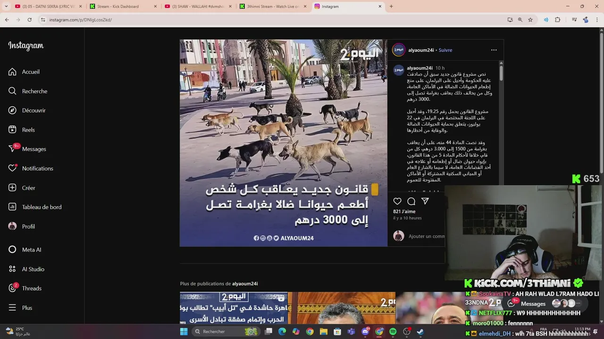Open Tableau de bord
The image size is (604, 339).
35,207
